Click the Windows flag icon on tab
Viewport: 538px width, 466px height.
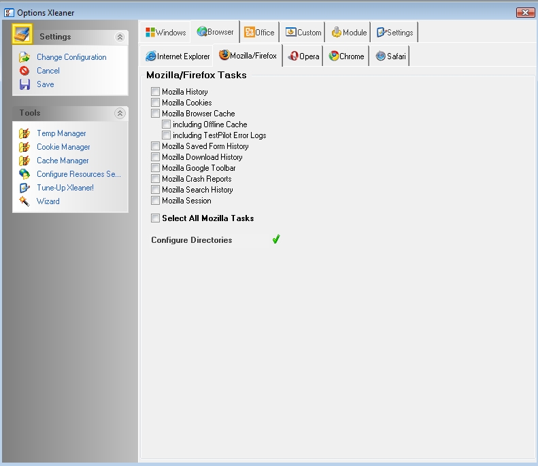point(150,32)
